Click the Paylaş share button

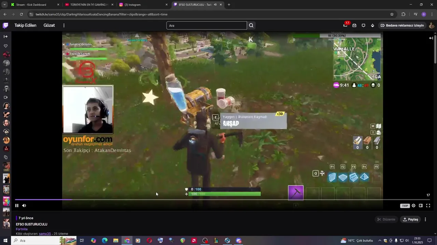click(410, 219)
